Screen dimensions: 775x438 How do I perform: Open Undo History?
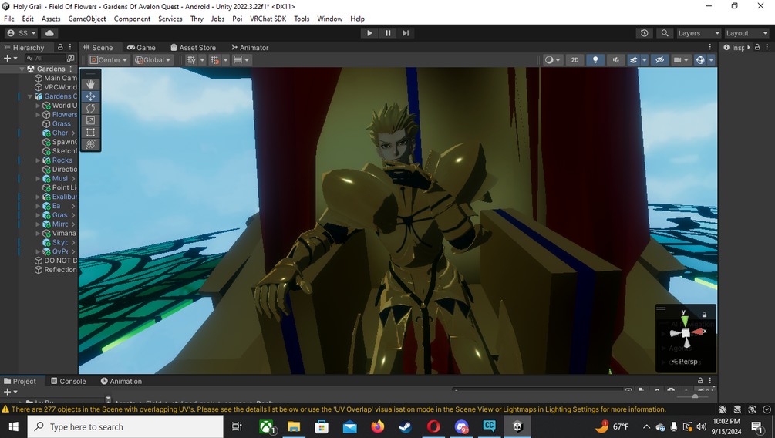pyautogui.click(x=644, y=33)
